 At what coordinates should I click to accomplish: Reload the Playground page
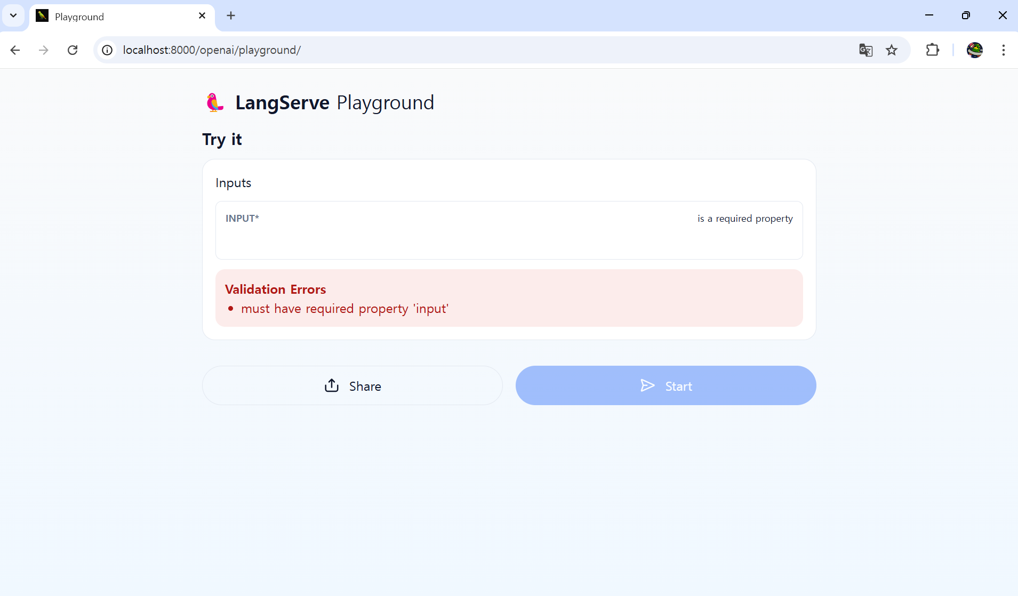(x=73, y=50)
